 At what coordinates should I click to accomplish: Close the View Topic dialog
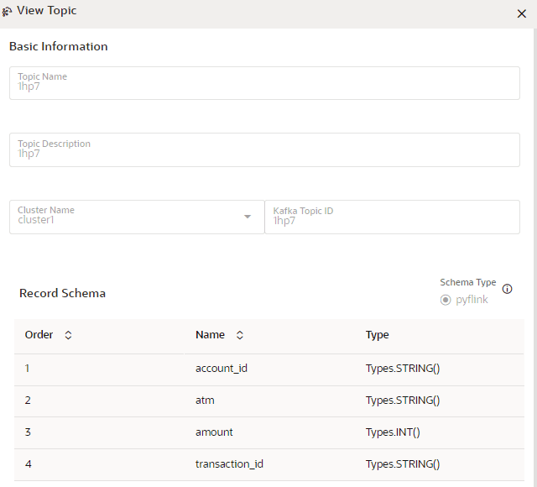[521, 13]
